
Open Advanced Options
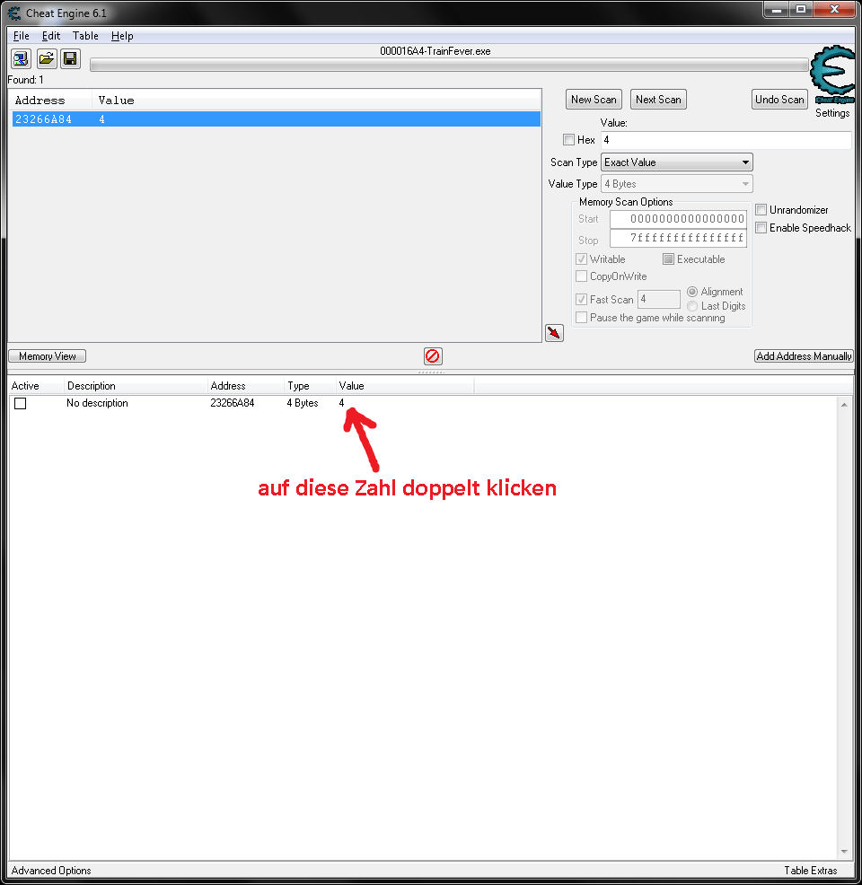(51, 871)
